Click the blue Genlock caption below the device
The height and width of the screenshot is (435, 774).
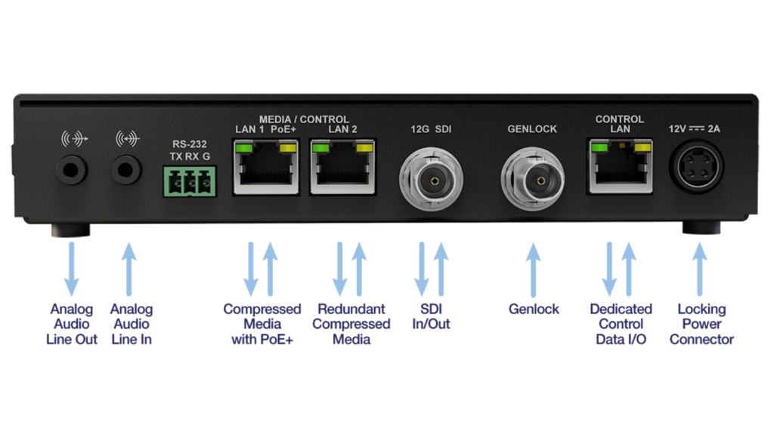pyautogui.click(x=534, y=309)
